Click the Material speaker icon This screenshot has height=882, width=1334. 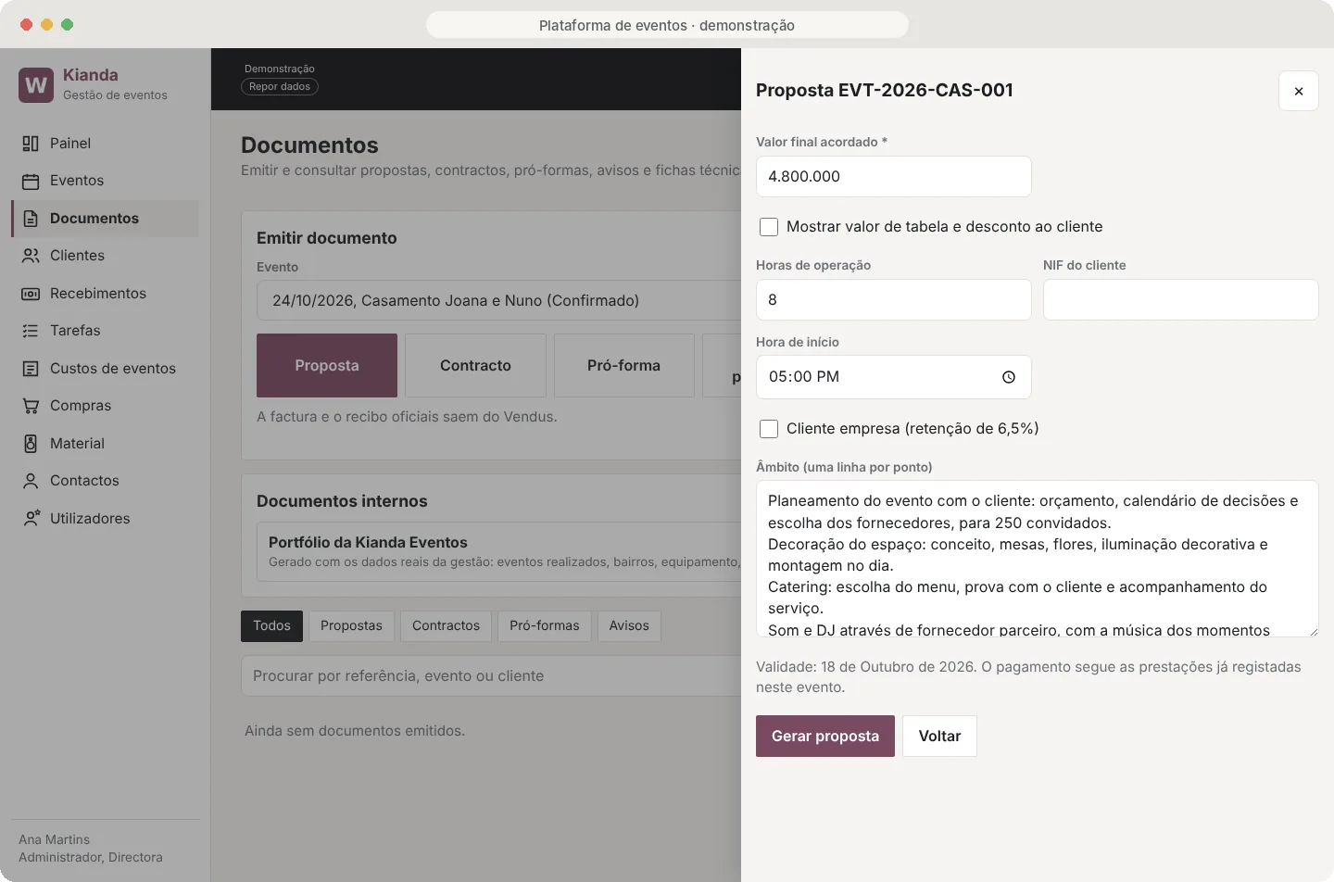(x=31, y=444)
